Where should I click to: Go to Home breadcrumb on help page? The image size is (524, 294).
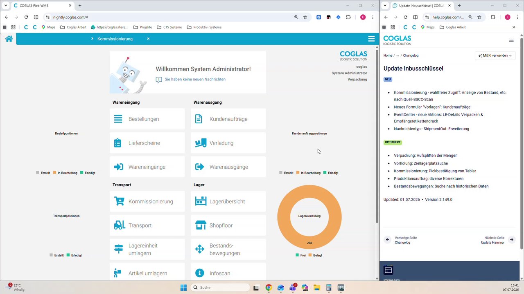388,56
